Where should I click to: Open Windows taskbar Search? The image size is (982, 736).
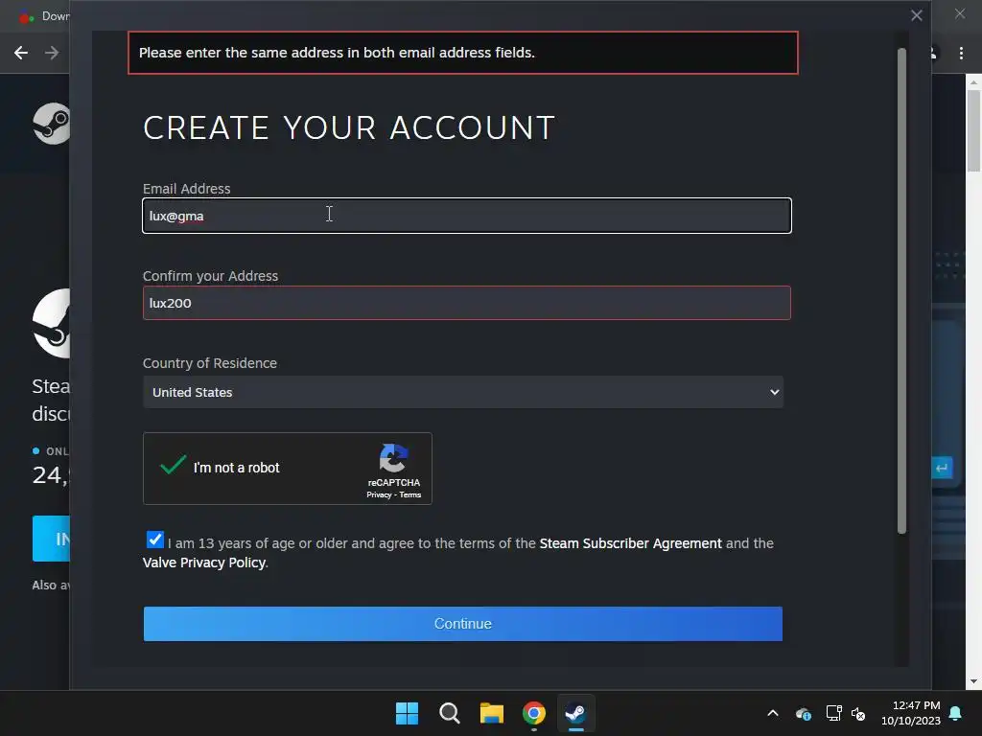pyautogui.click(x=450, y=713)
